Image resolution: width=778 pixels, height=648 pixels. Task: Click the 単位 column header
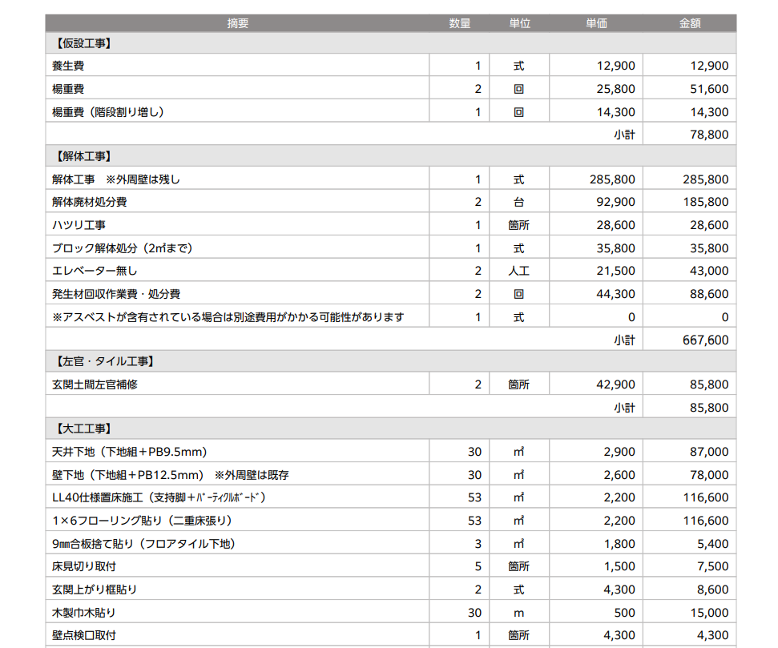click(x=519, y=23)
